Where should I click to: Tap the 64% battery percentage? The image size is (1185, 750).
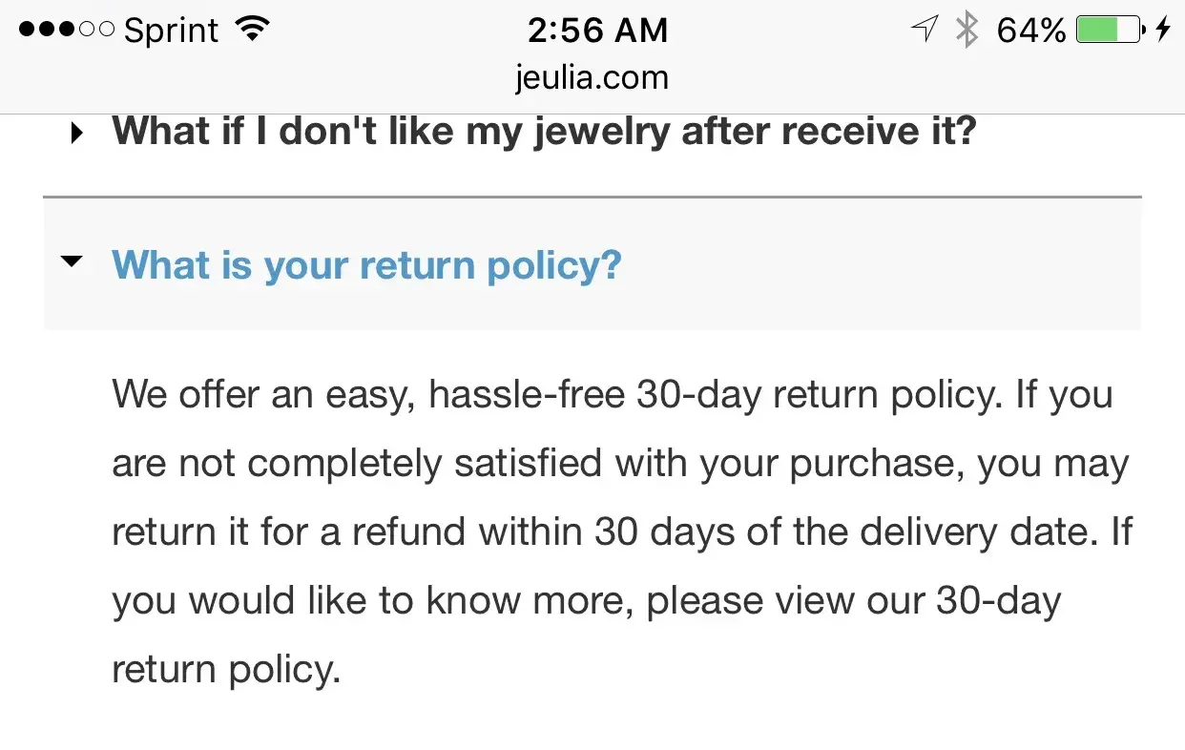[1030, 31]
